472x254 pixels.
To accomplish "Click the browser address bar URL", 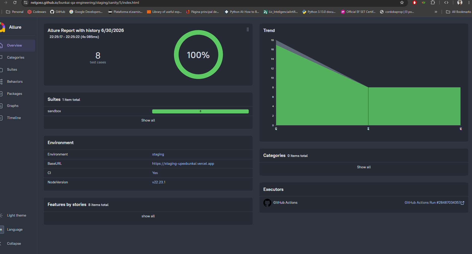I will (85, 3).
